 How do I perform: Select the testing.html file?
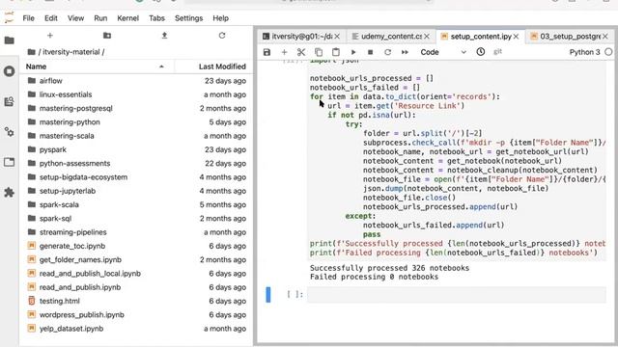tap(137, 301)
